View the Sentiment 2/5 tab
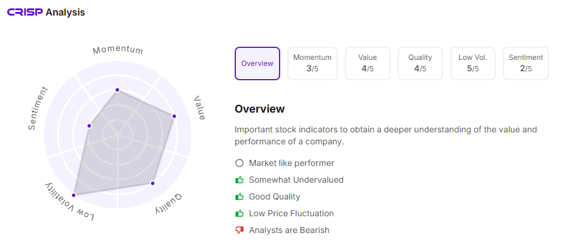564x248 pixels. pos(526,63)
